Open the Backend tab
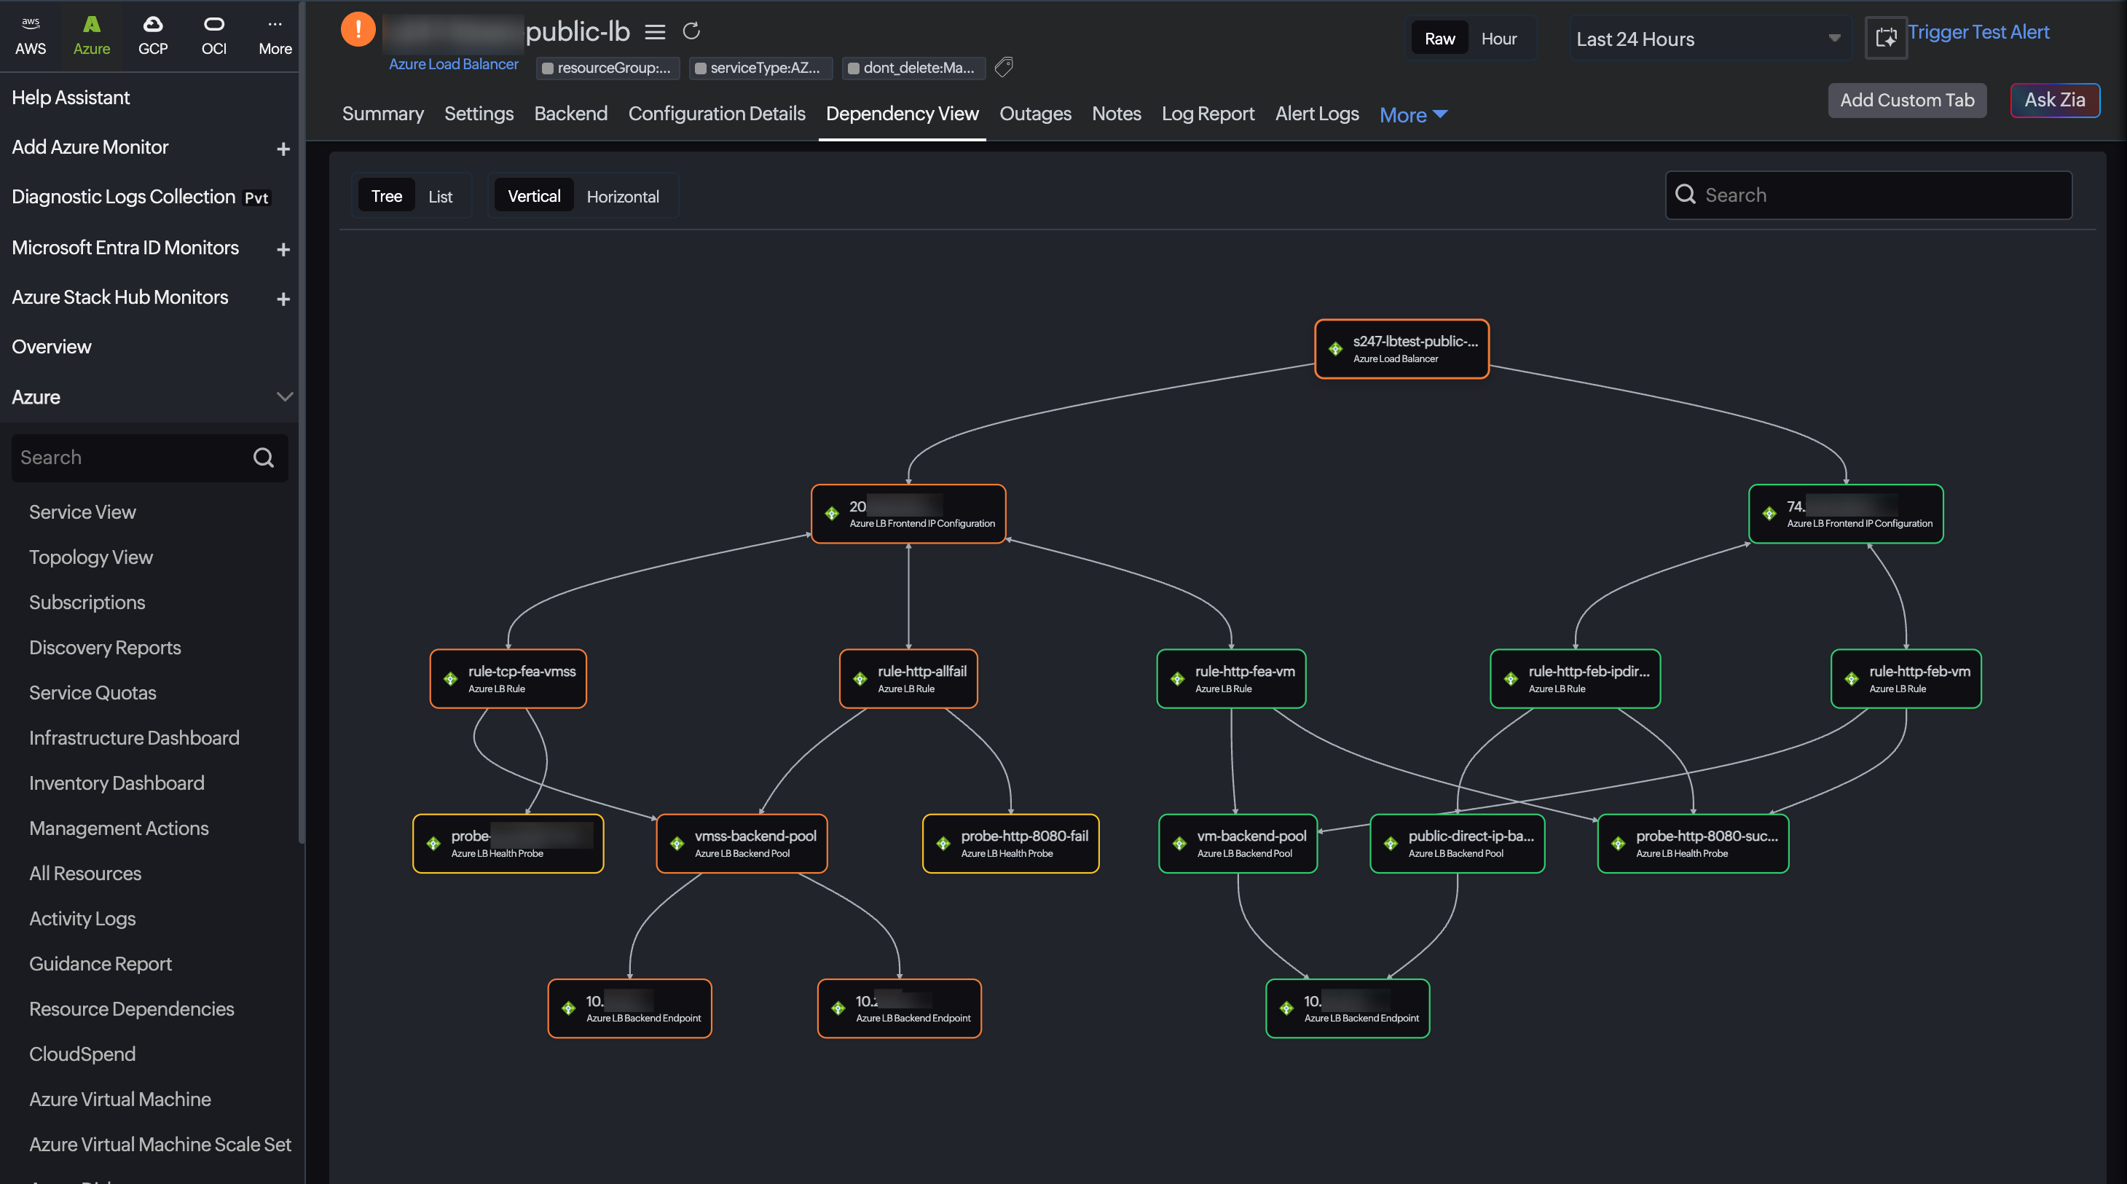Viewport: 2127px width, 1184px height. pyautogui.click(x=570, y=113)
